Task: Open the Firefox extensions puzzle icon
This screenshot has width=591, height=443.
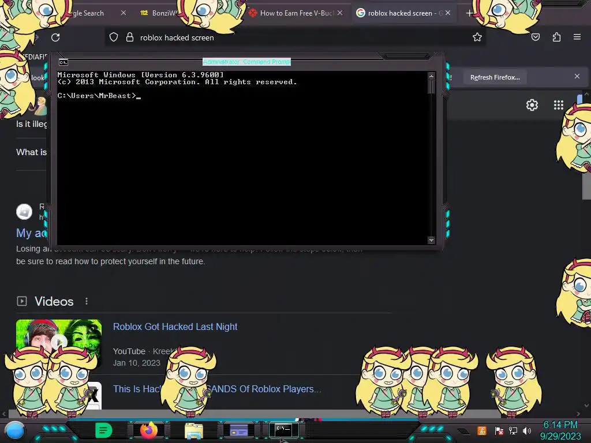Action: 556,37
